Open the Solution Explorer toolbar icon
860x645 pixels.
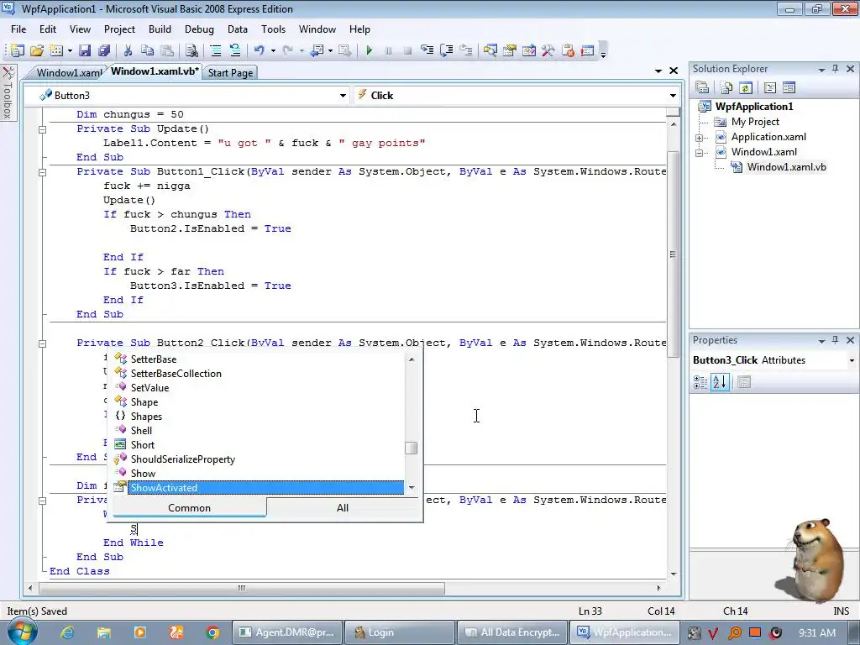490,50
